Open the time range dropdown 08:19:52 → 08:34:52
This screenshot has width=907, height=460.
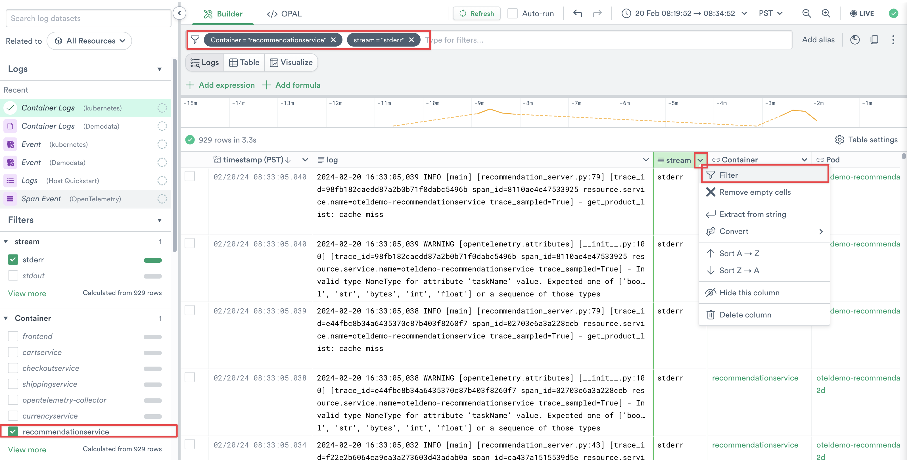point(684,13)
